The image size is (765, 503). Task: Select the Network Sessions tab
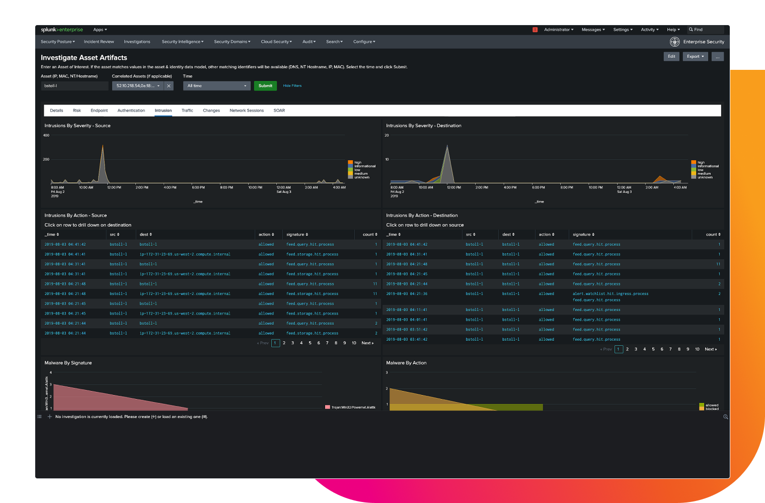click(247, 111)
